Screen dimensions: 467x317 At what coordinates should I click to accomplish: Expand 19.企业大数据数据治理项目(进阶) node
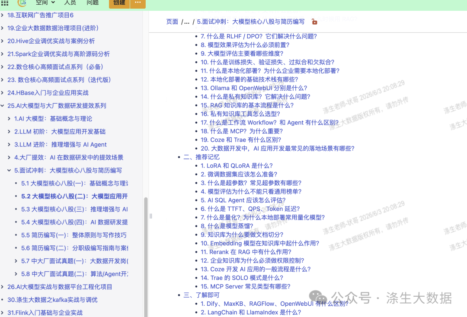point(3,28)
